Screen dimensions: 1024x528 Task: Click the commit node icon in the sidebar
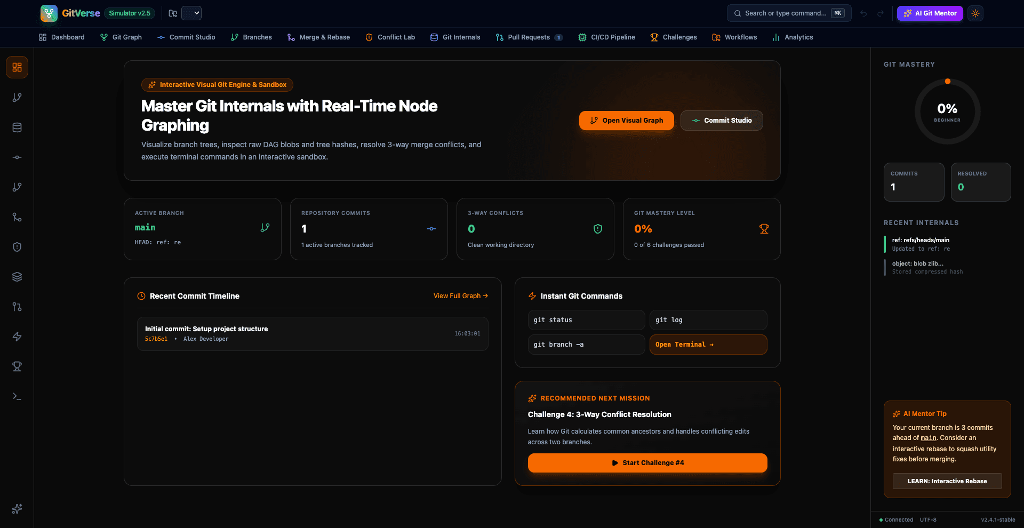point(17,157)
